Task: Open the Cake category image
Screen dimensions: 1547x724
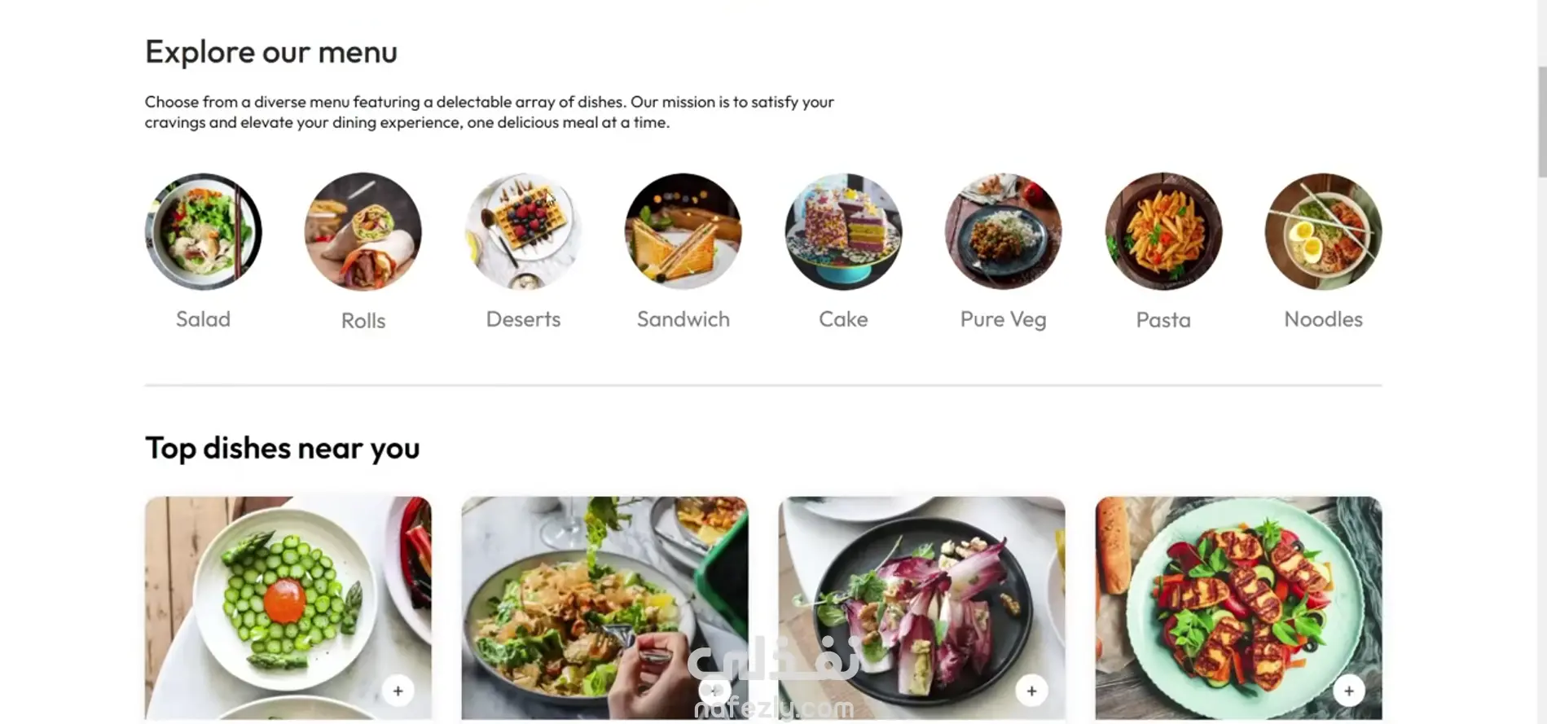Action: [843, 231]
